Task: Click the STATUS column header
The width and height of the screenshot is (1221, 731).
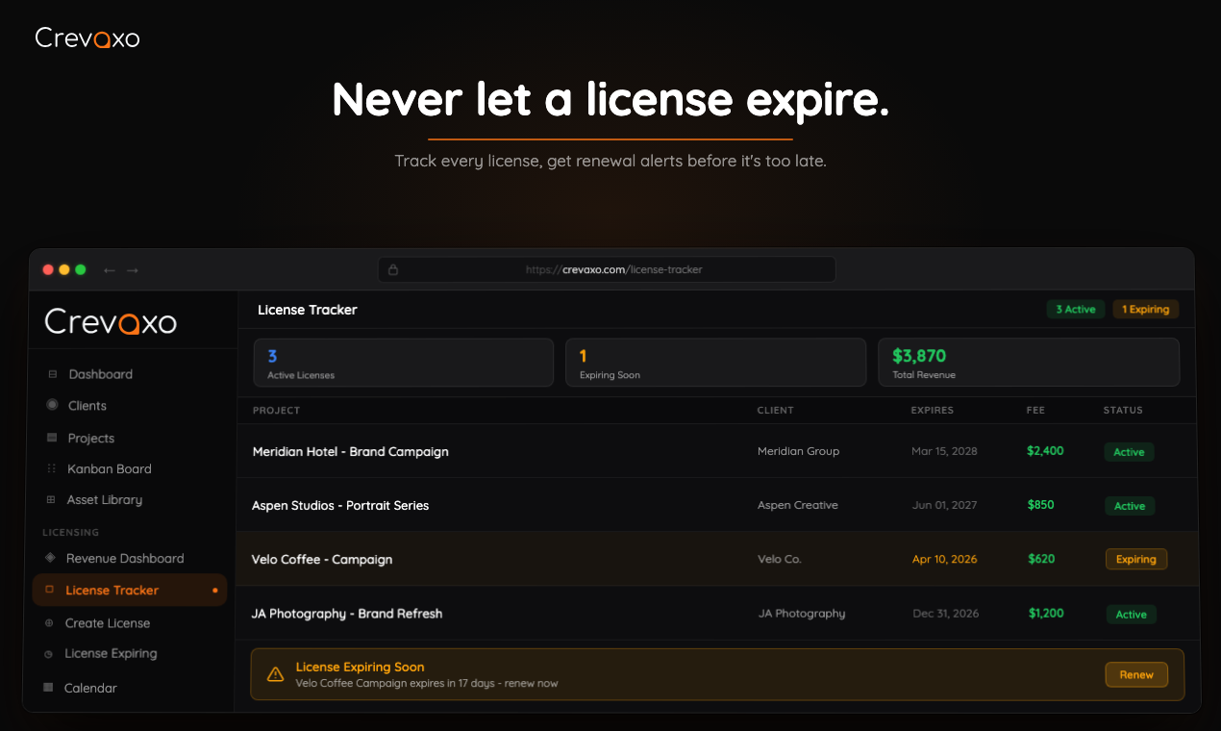Action: point(1123,411)
